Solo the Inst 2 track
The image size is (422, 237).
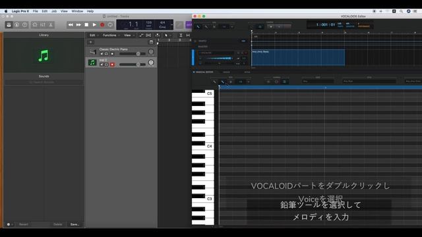tap(106, 65)
